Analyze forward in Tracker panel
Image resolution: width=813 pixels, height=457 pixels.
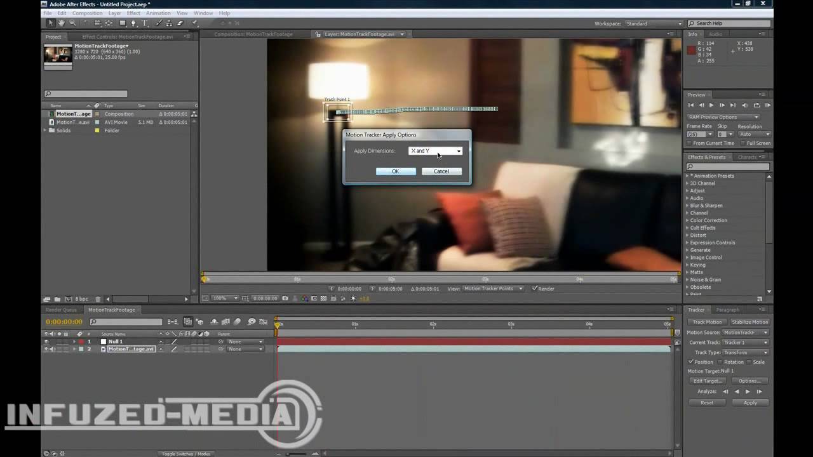(747, 392)
